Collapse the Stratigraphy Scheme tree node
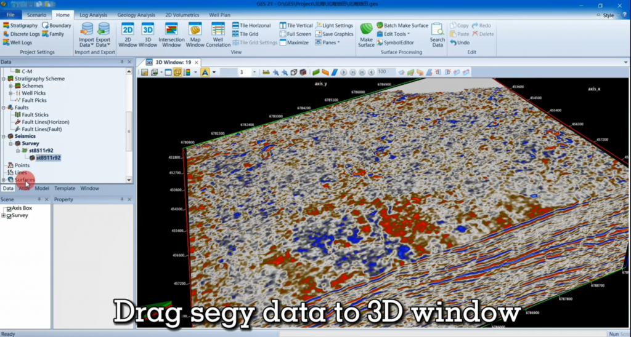Viewport: 631px width, 337px height. [x=4, y=79]
